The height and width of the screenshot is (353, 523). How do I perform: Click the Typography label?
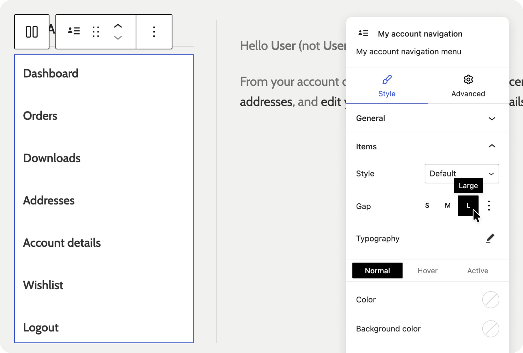coord(378,239)
